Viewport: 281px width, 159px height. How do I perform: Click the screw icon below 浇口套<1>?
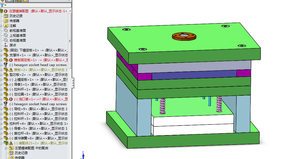click(6, 104)
